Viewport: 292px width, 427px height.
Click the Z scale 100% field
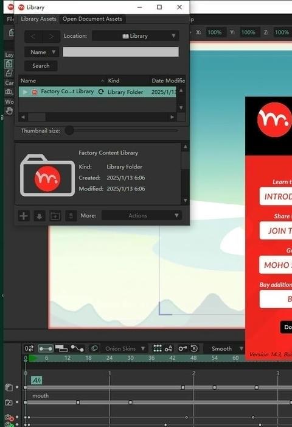(282, 32)
